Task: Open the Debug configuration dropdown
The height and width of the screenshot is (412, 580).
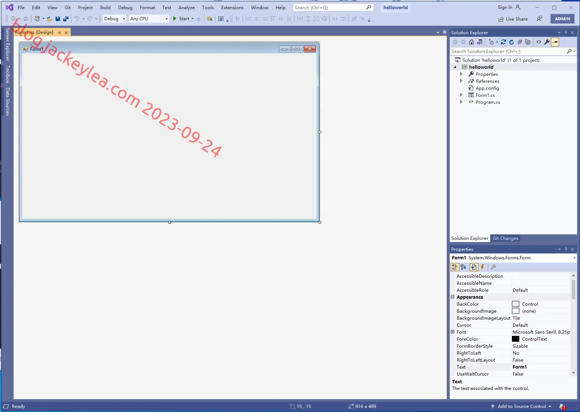Action: tap(114, 19)
